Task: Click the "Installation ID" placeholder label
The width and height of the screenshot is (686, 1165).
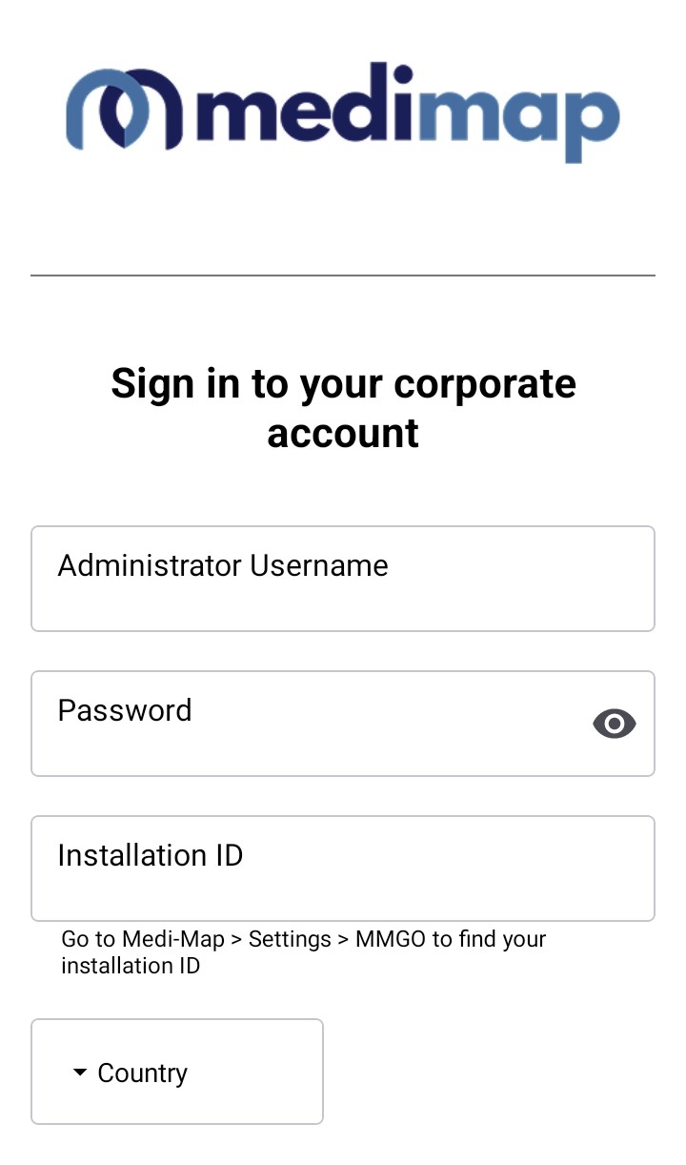Action: coord(151,855)
